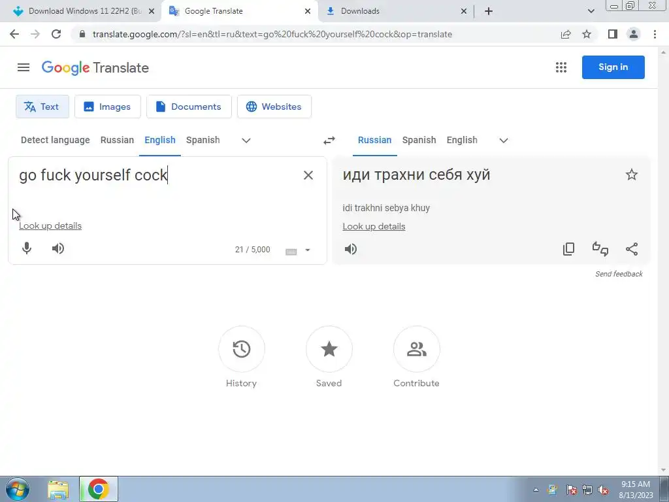669x502 pixels.
Task: Share this page from the address bar
Action: (566, 34)
